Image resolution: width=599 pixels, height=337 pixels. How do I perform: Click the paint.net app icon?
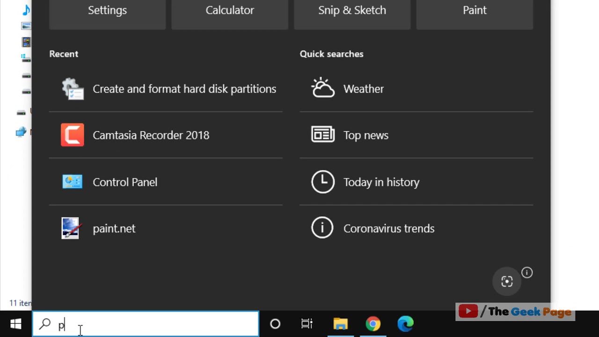pos(71,228)
